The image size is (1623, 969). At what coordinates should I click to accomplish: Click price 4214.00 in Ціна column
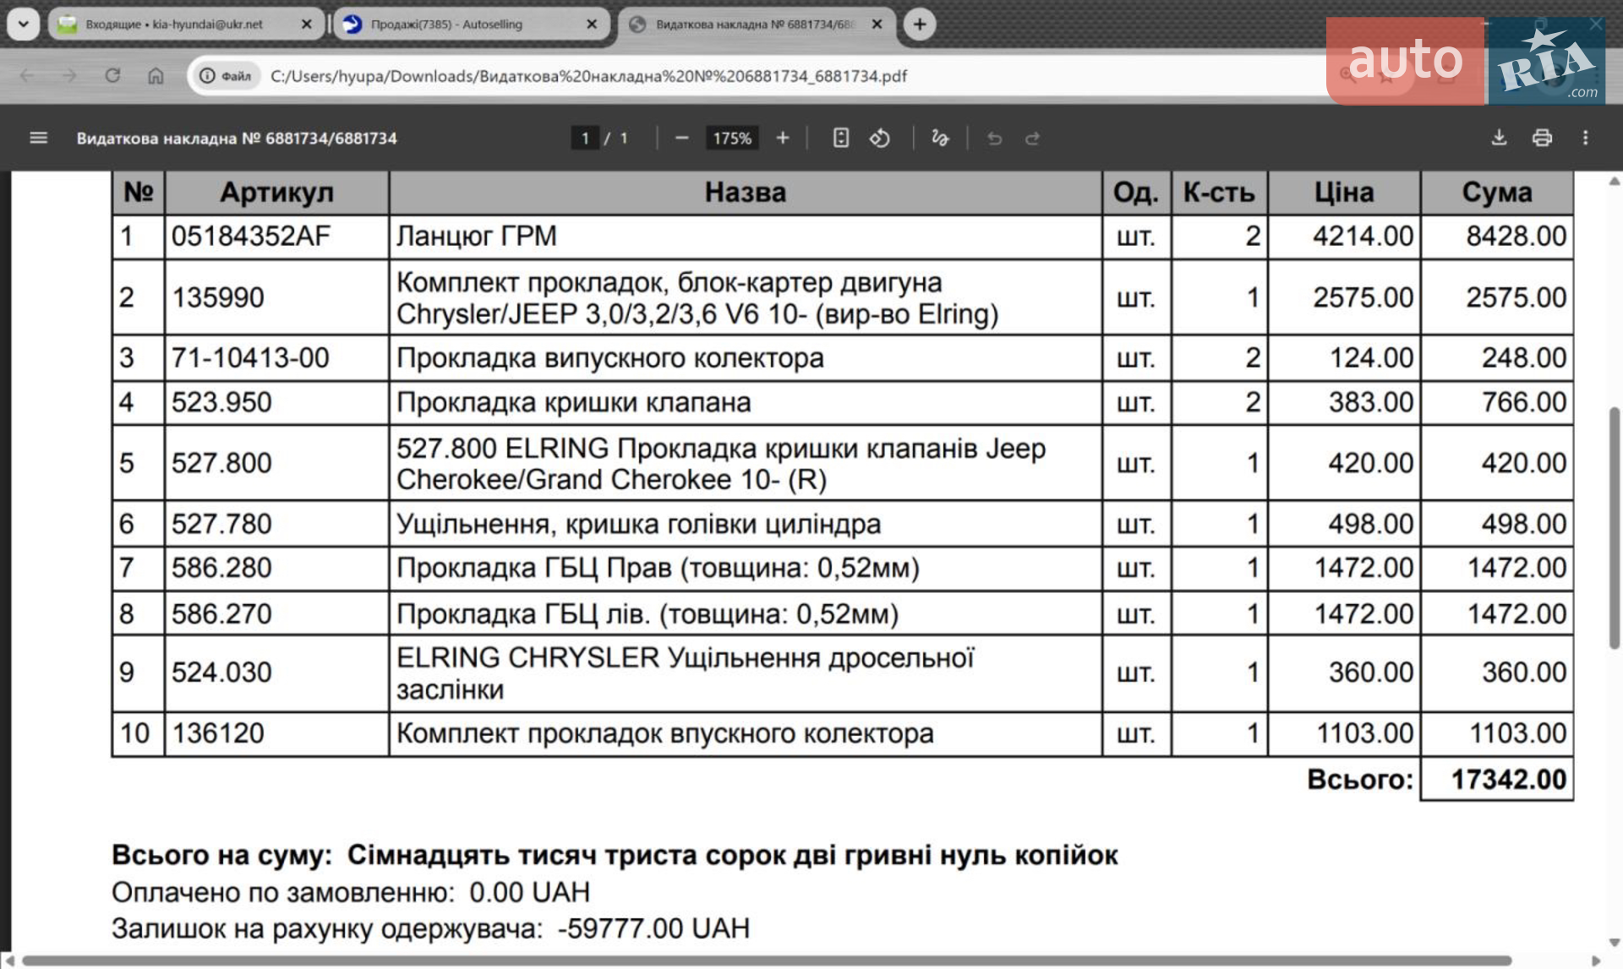click(x=1363, y=237)
